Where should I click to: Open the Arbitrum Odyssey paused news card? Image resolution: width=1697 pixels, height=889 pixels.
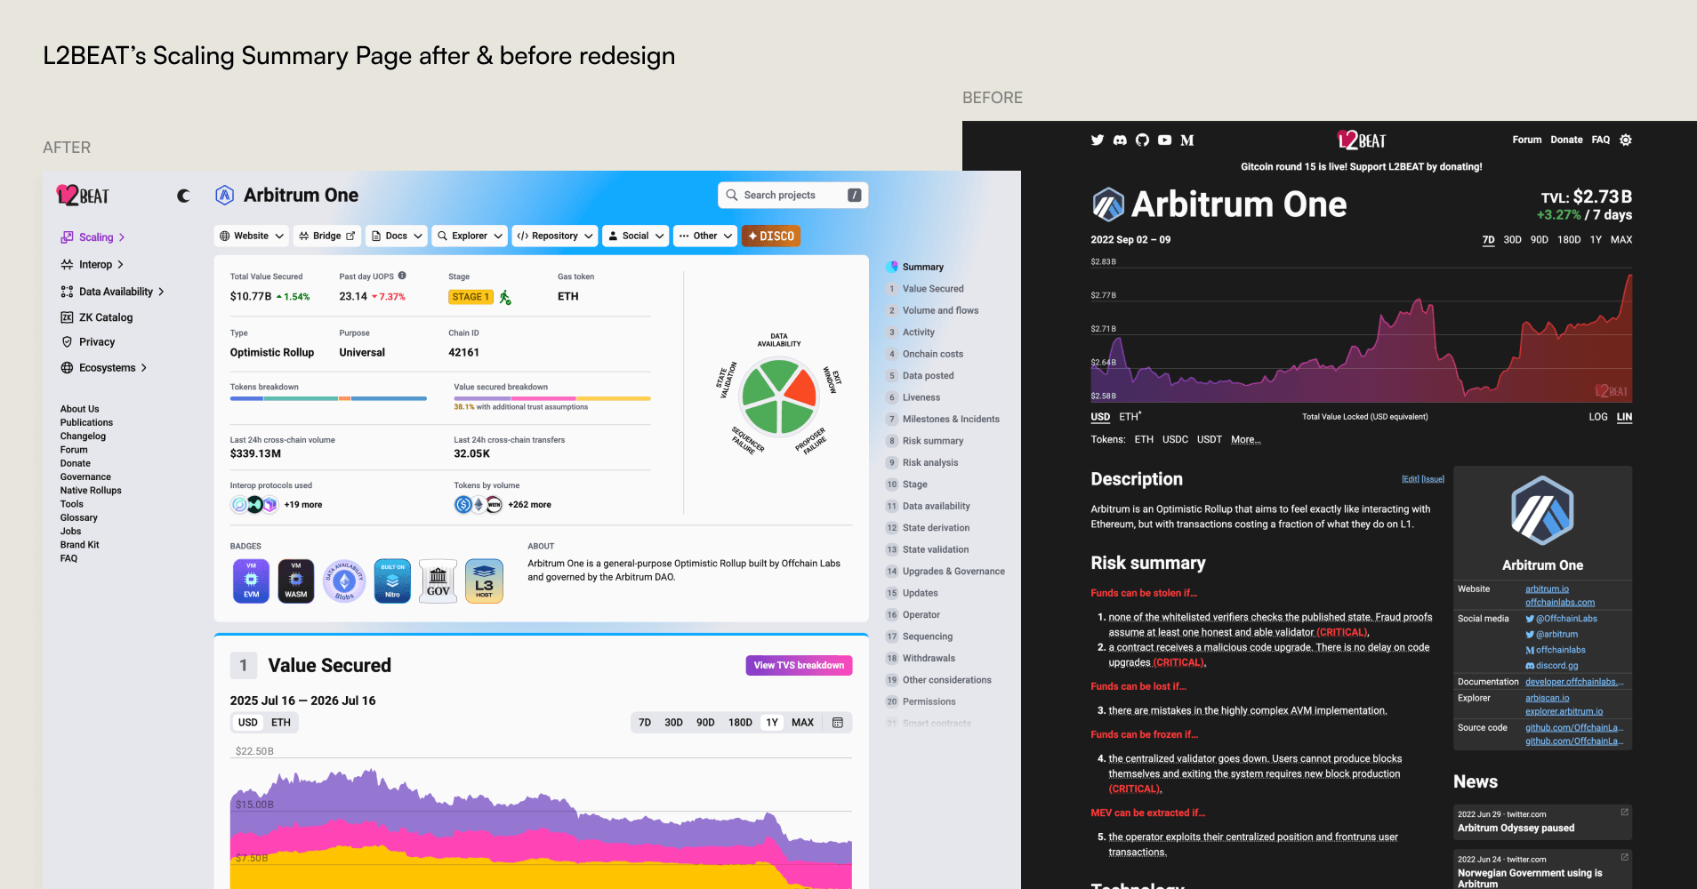[1542, 821]
